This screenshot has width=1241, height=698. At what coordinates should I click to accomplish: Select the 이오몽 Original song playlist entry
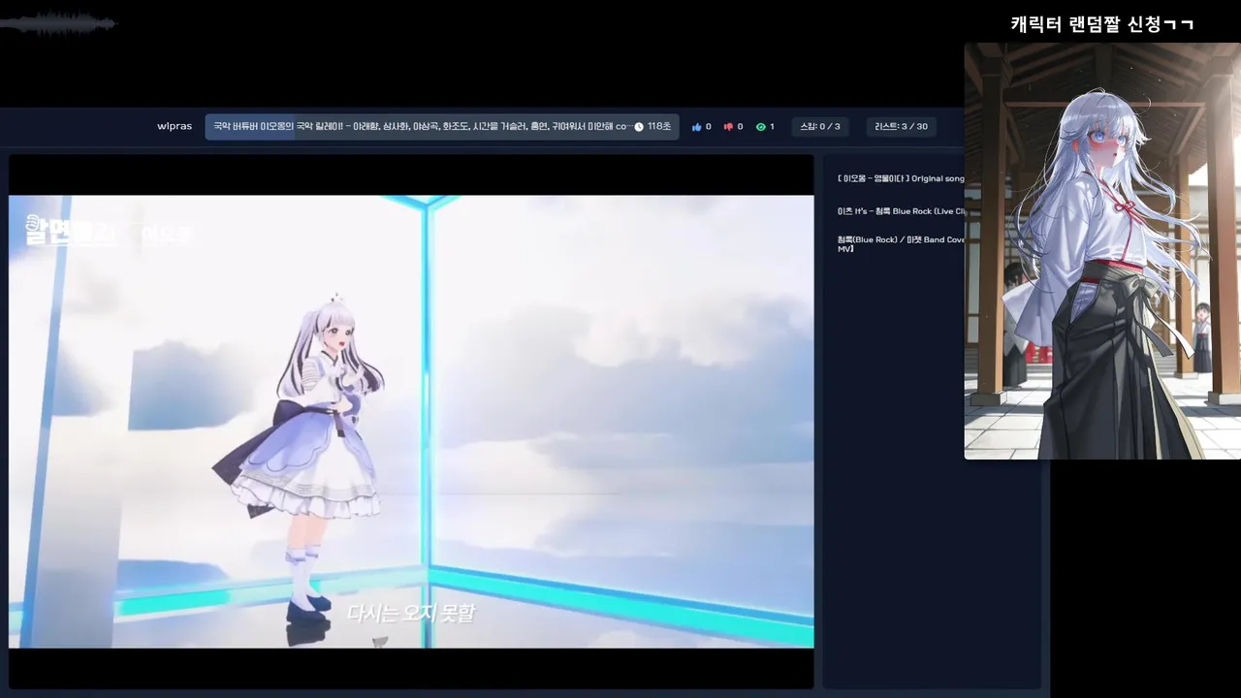click(901, 179)
